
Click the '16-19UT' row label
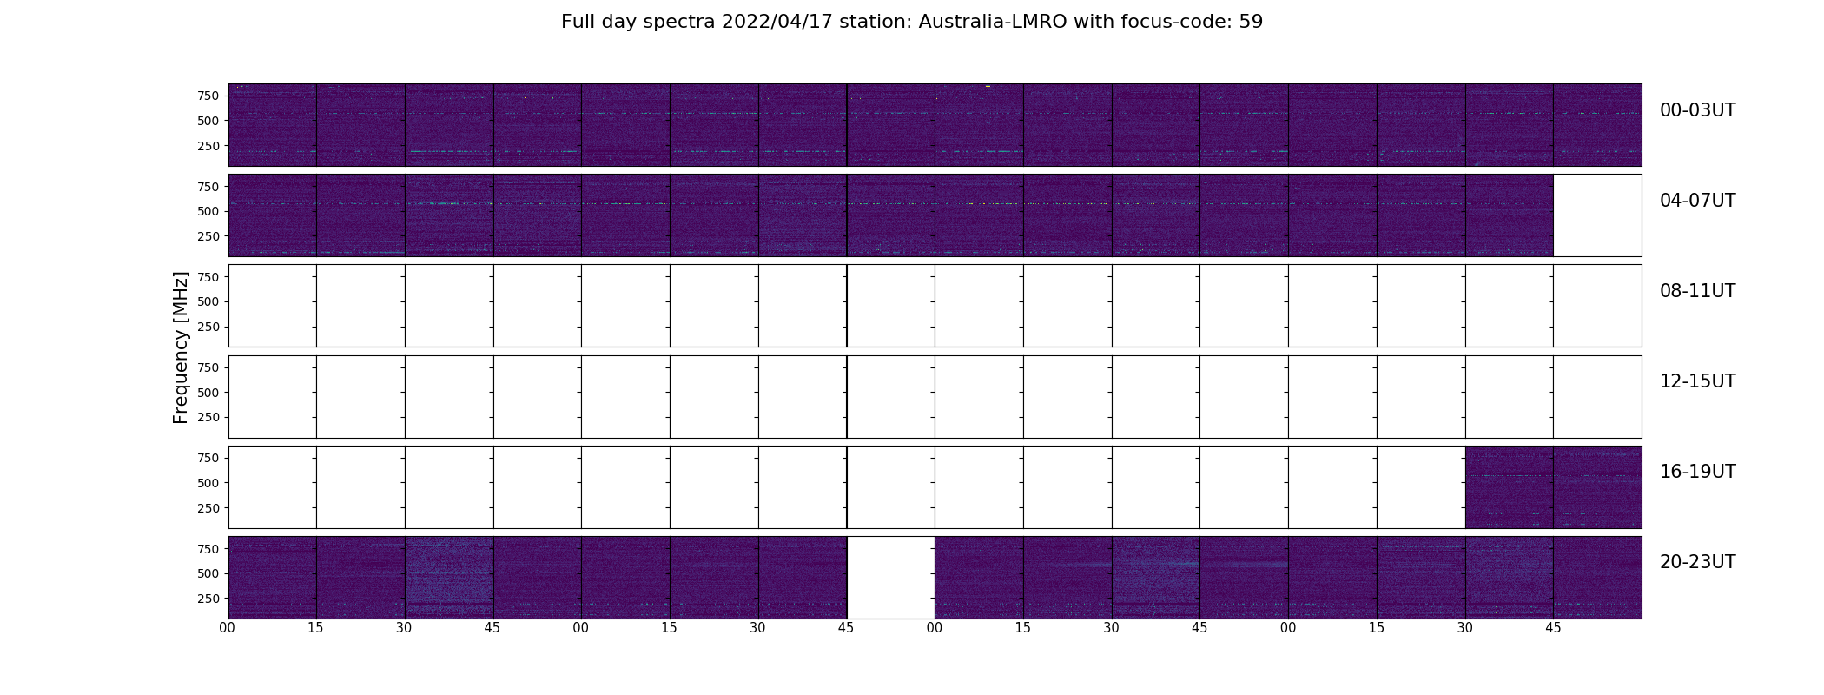tap(1697, 472)
